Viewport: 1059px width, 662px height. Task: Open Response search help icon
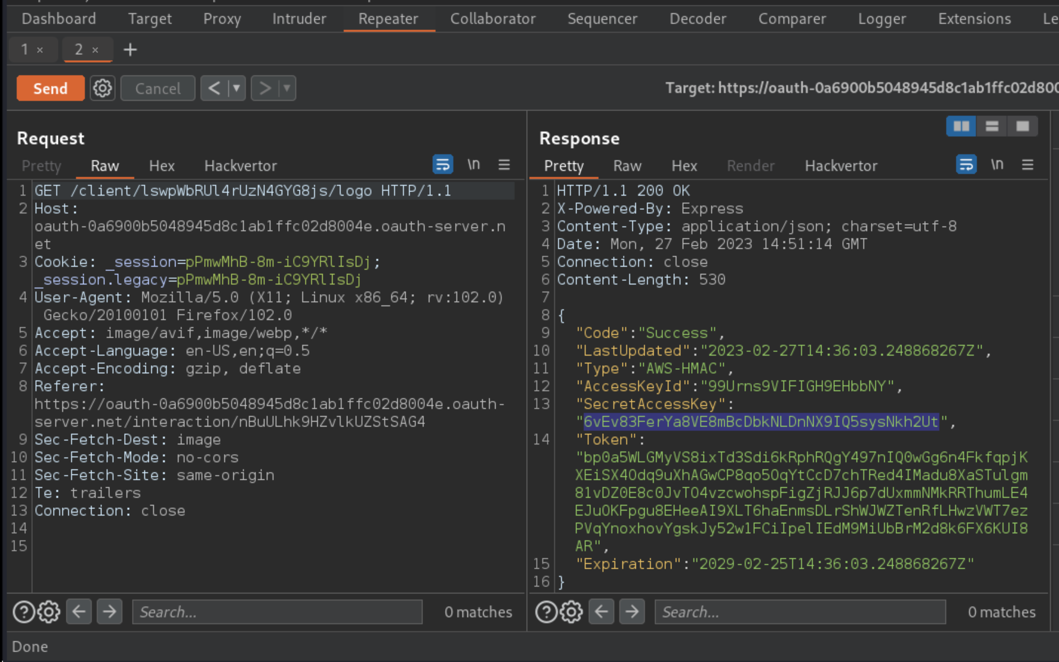[x=546, y=612]
